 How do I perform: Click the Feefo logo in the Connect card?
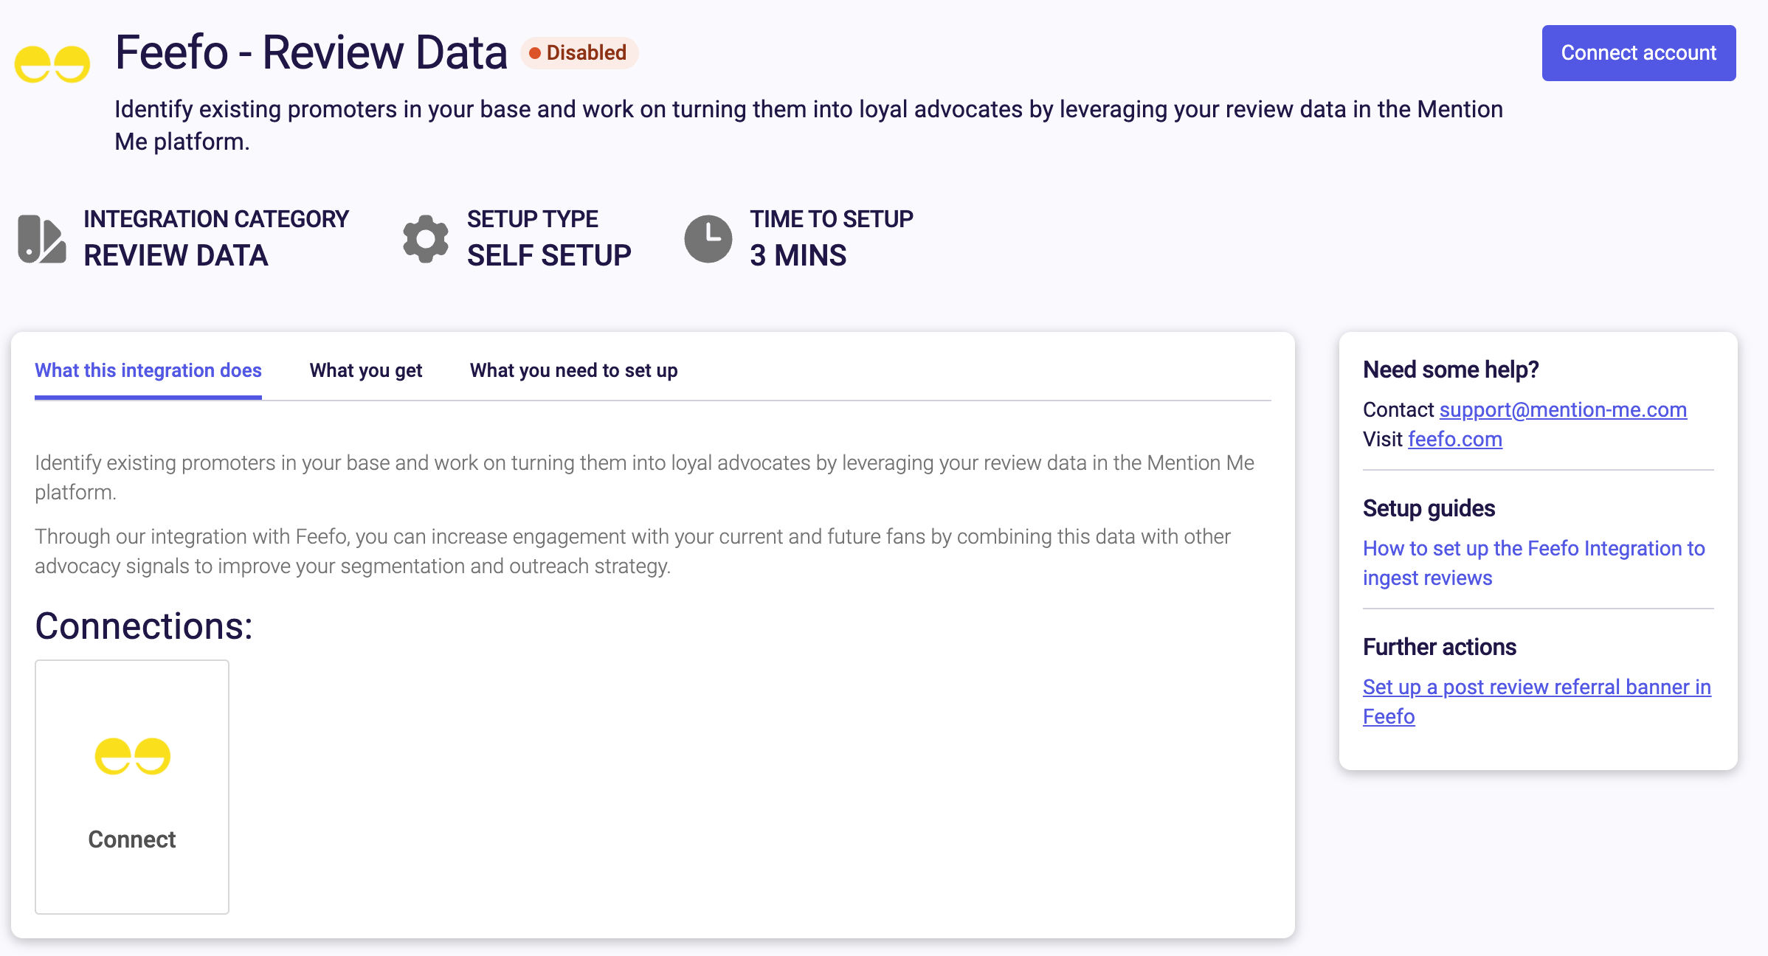tap(133, 756)
